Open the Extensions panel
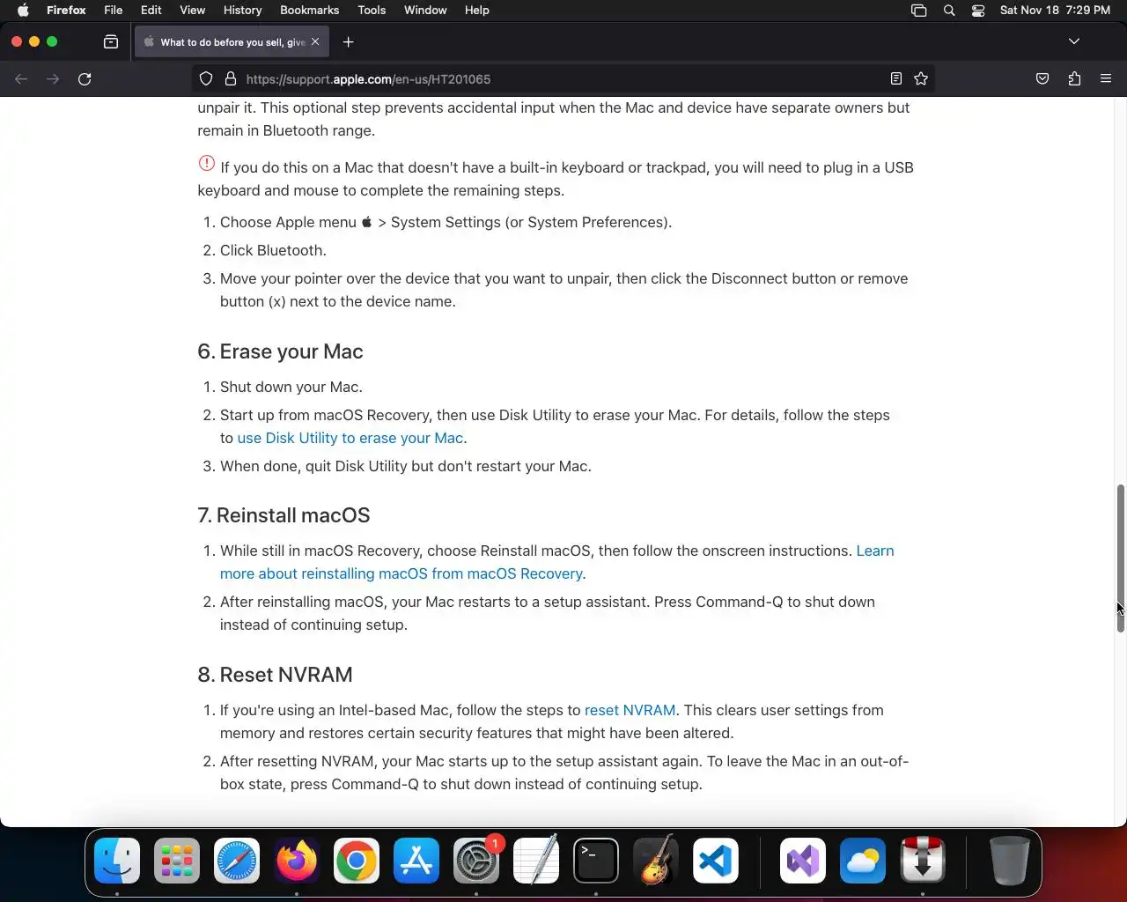 tap(1074, 79)
